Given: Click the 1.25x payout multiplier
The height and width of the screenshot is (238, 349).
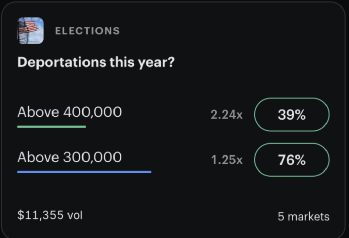Looking at the screenshot, I should point(227,160).
